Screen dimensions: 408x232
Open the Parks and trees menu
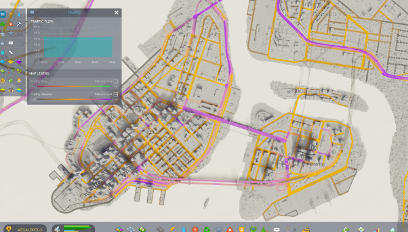point(264,230)
